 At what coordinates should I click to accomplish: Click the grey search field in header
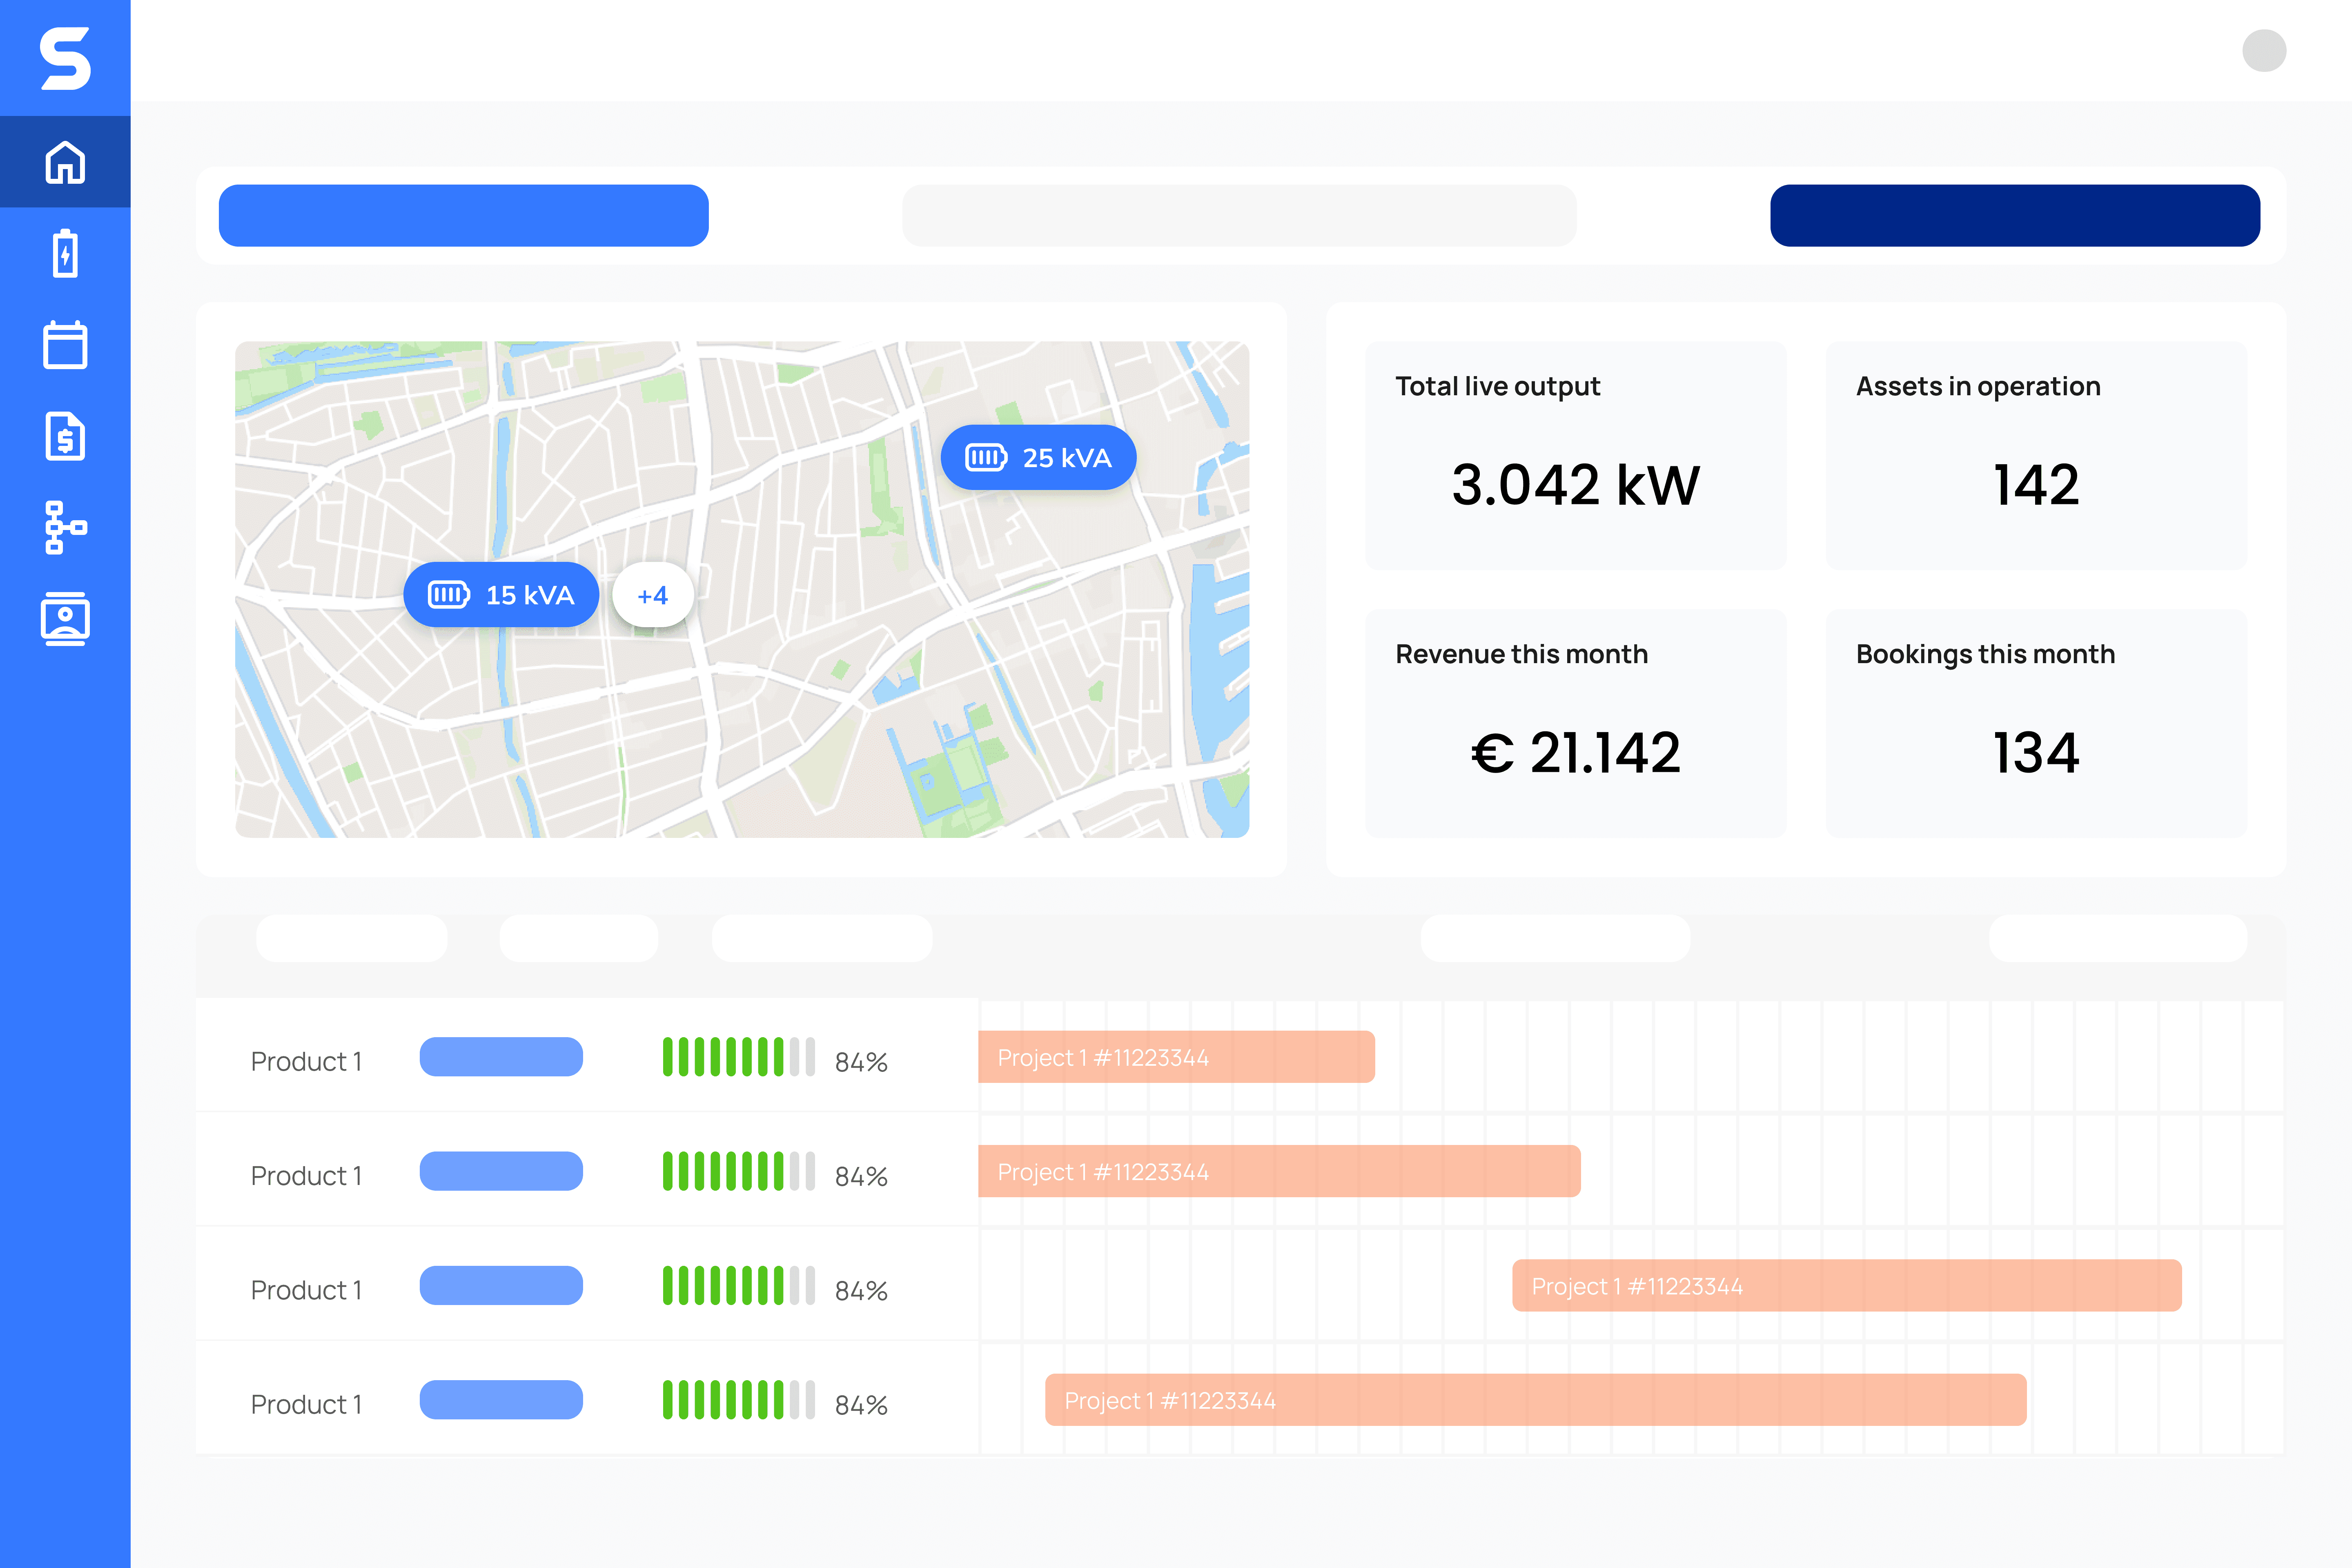click(1239, 215)
